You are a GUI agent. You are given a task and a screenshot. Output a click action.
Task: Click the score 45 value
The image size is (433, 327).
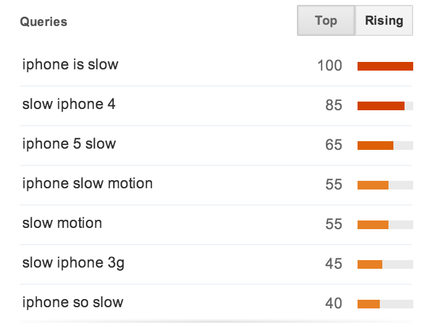tap(333, 264)
